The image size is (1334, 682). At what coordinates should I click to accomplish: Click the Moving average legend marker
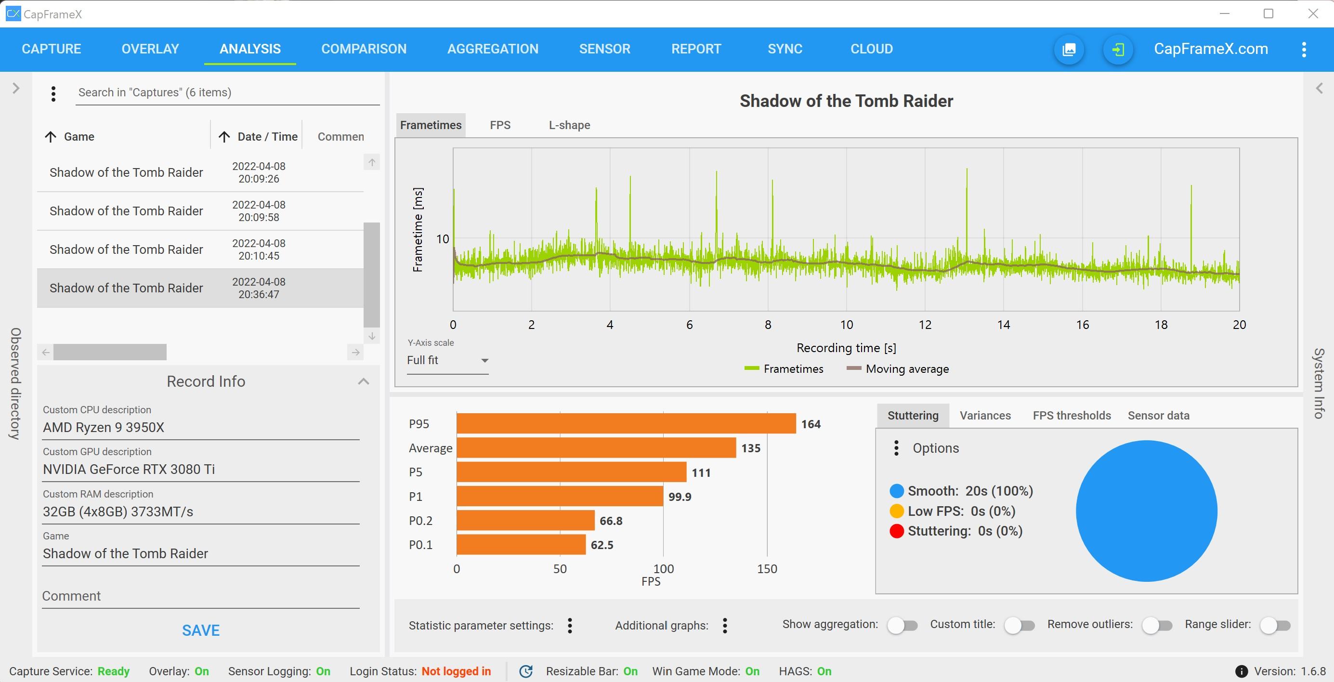[853, 369]
